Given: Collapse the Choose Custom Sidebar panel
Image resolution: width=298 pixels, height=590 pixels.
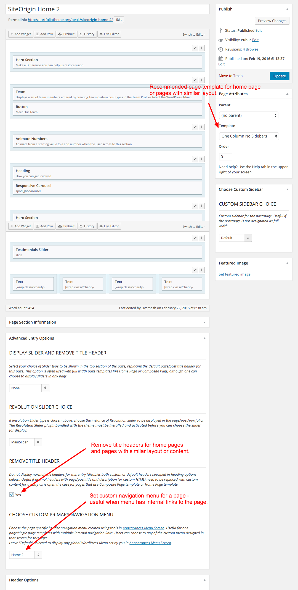Looking at the screenshot, I should (x=287, y=189).
